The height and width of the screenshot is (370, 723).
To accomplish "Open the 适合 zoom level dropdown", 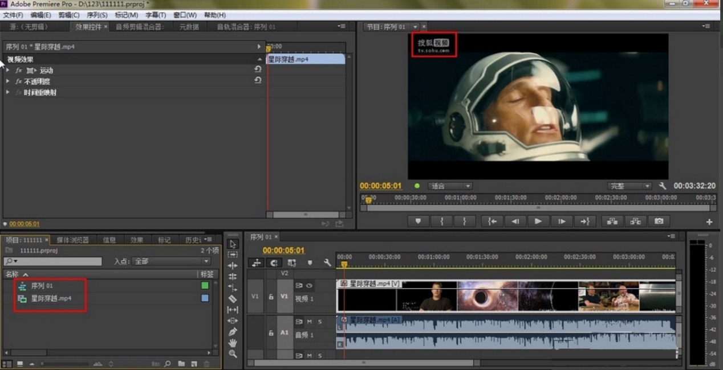I will (450, 186).
